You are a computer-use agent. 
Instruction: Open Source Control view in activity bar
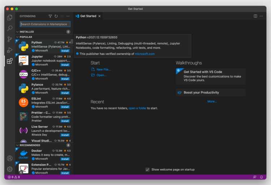tap(10, 39)
